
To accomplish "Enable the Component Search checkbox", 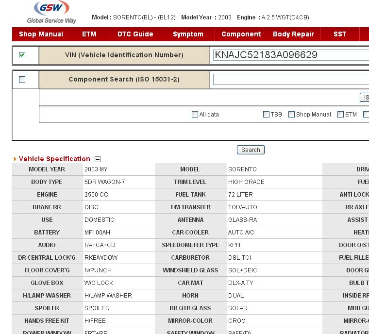I will pos(22,80).
